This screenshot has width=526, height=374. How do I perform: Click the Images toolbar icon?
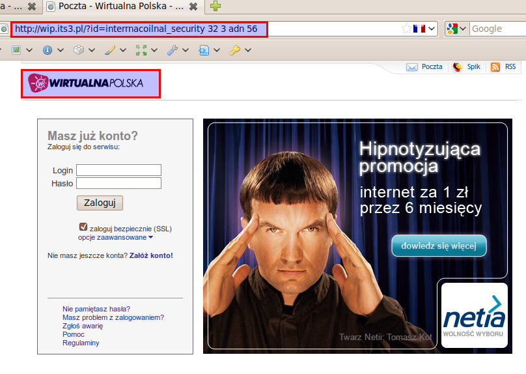(x=17, y=50)
